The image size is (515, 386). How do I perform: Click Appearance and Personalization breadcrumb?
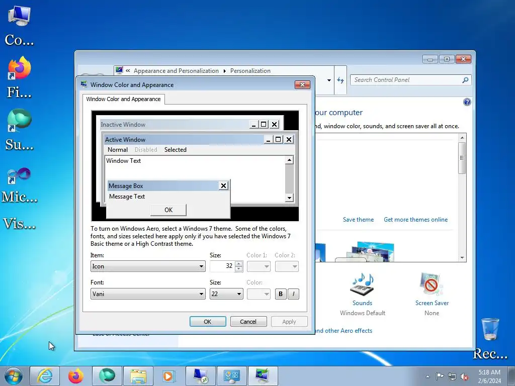[x=176, y=71]
